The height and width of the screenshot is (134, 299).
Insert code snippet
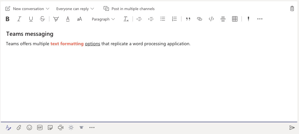pos(211,19)
